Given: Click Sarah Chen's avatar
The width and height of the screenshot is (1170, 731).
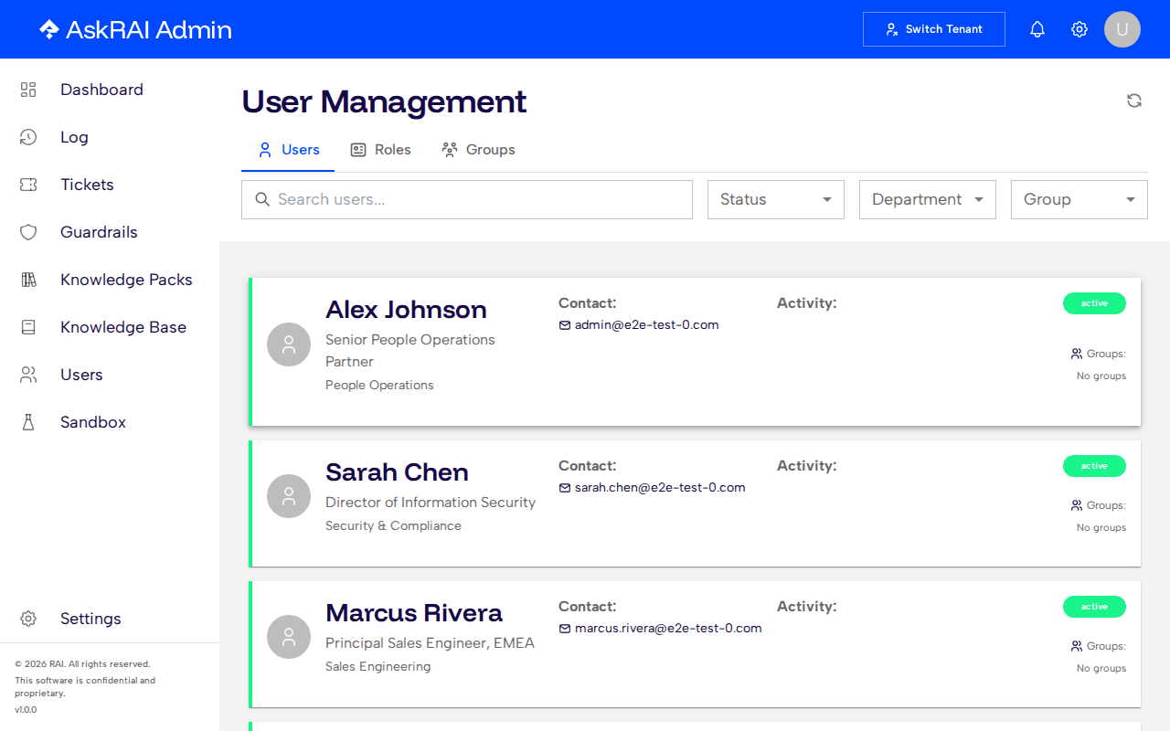Looking at the screenshot, I should tap(289, 496).
